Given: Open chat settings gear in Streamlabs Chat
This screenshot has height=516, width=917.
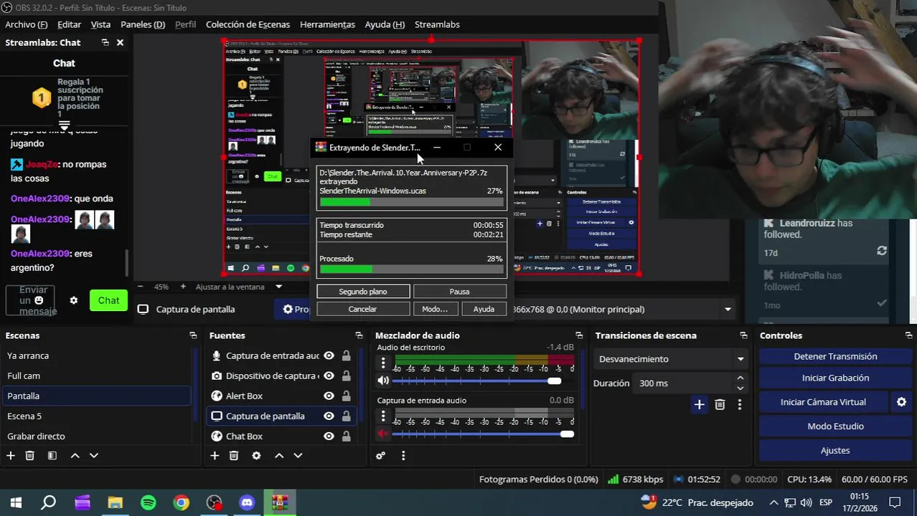Looking at the screenshot, I should point(73,300).
